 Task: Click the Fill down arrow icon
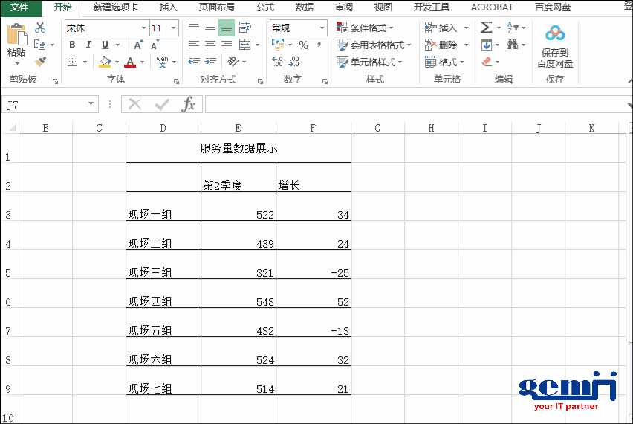(x=487, y=45)
